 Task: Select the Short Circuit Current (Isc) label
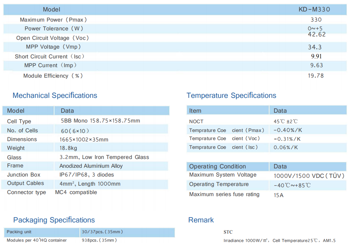click(49, 56)
